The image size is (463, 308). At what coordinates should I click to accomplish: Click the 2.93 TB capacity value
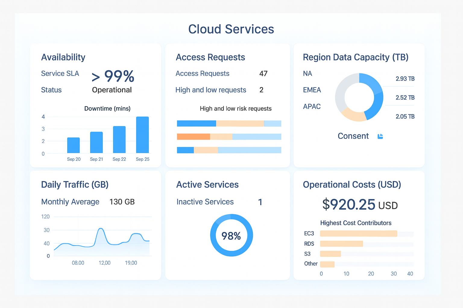tap(405, 79)
